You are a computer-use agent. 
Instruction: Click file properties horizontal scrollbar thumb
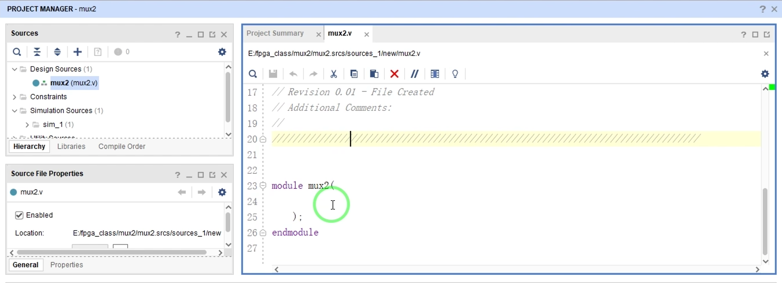(112, 252)
